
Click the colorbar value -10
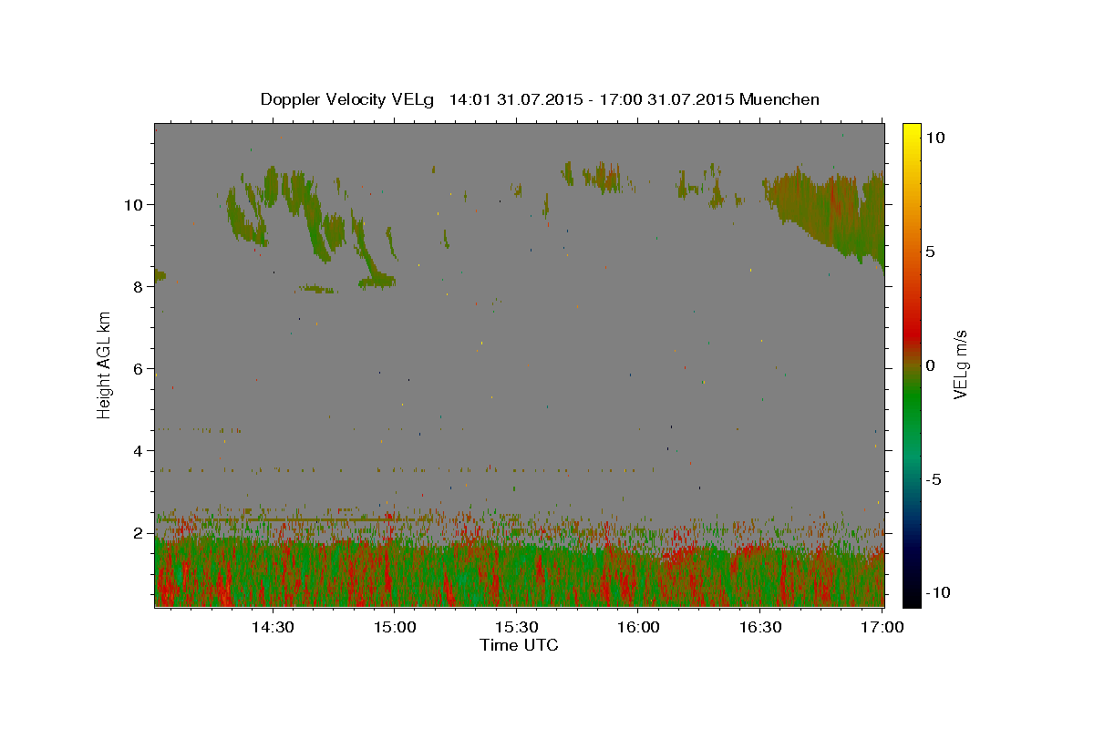936,592
